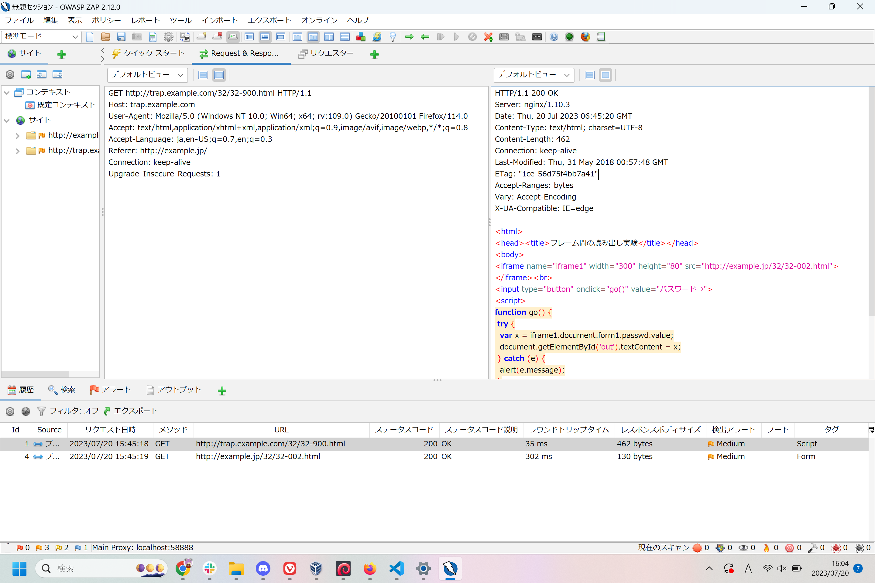The height and width of the screenshot is (583, 875).
Task: Expand the http://trap.example site node
Action: [x=18, y=151]
